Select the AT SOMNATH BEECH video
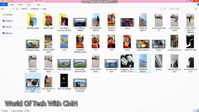Screen dimensions: 199x112 click(96, 22)
